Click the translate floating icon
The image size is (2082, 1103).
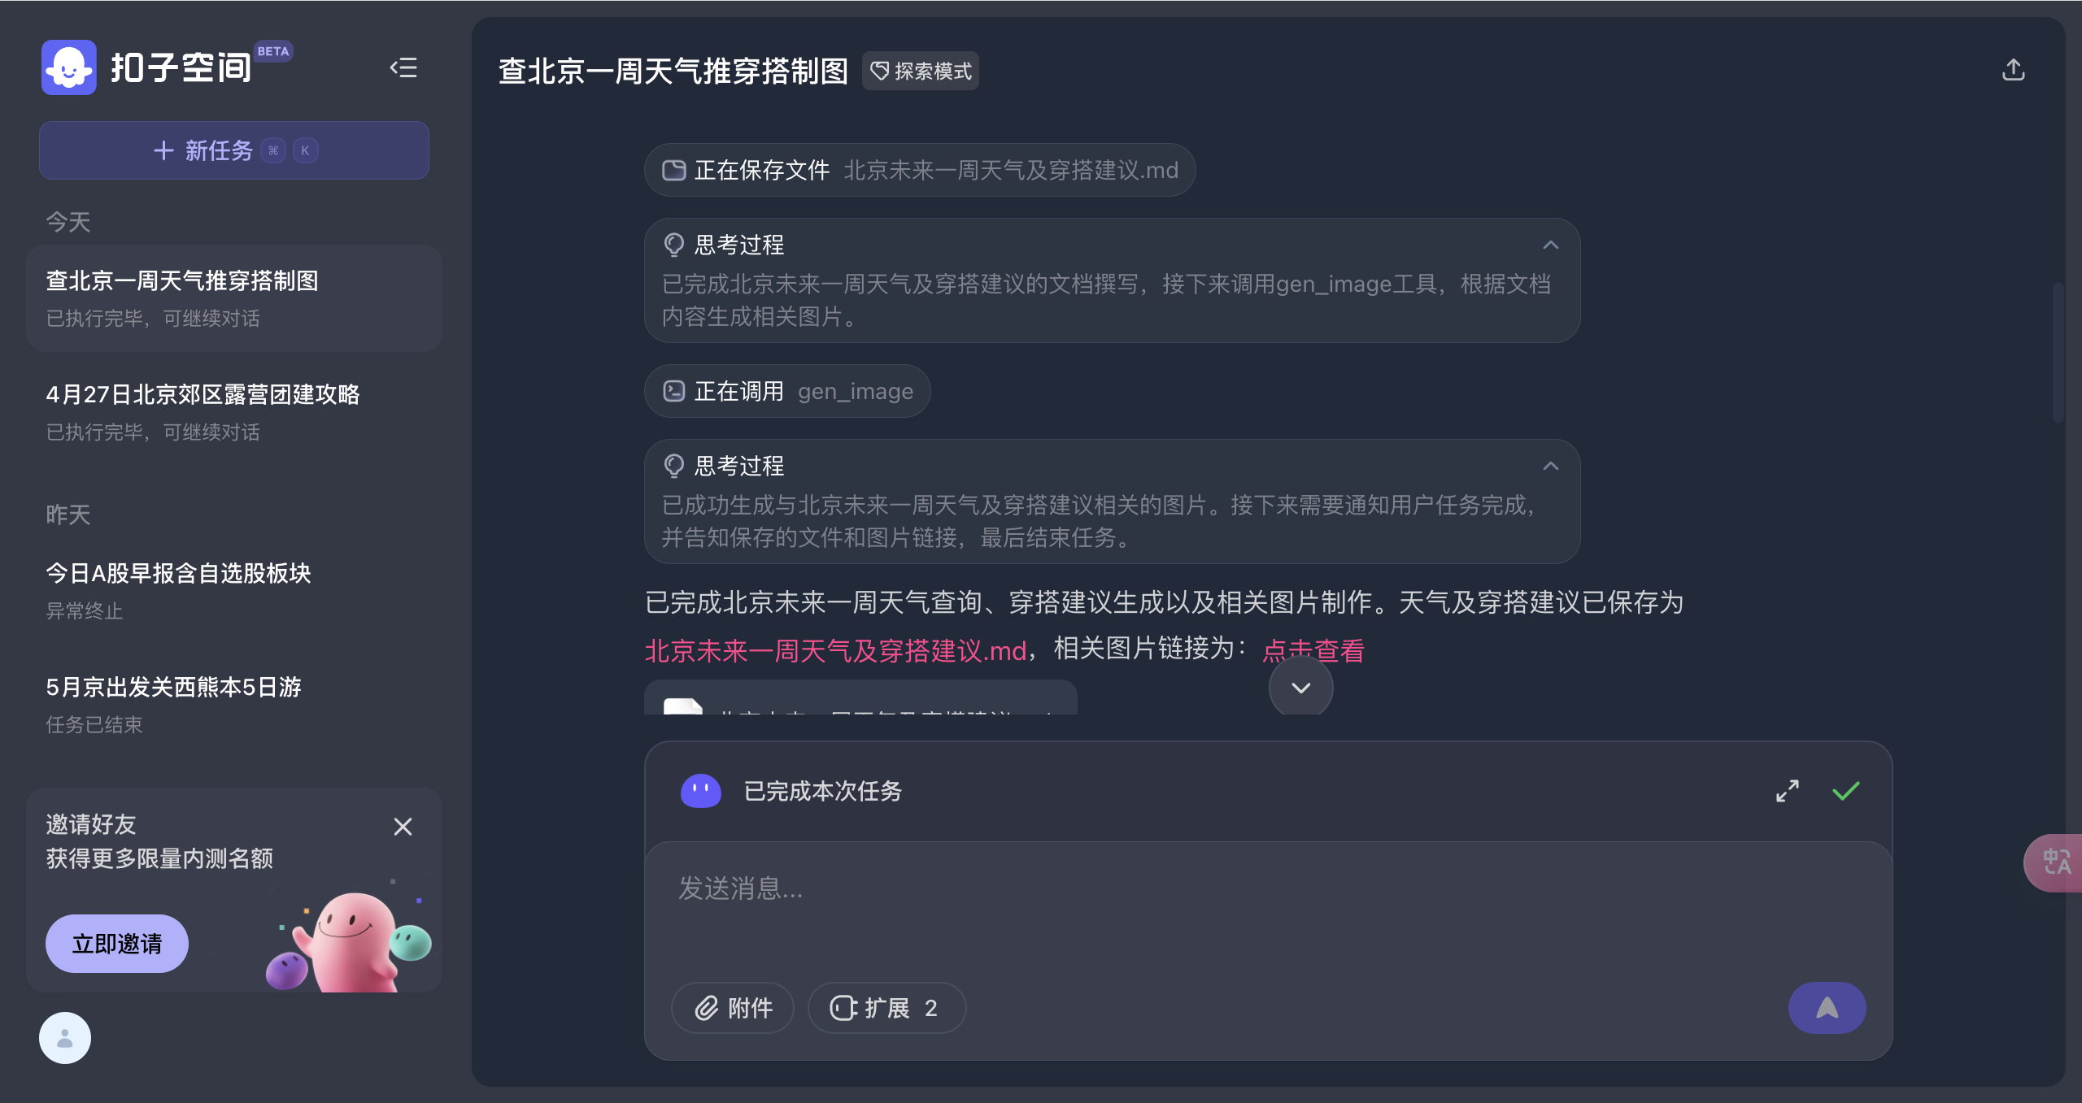point(2056,862)
